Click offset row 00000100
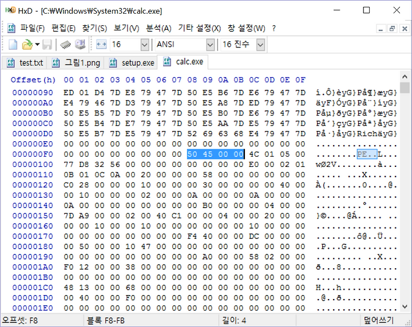412x327 pixels. (33, 164)
